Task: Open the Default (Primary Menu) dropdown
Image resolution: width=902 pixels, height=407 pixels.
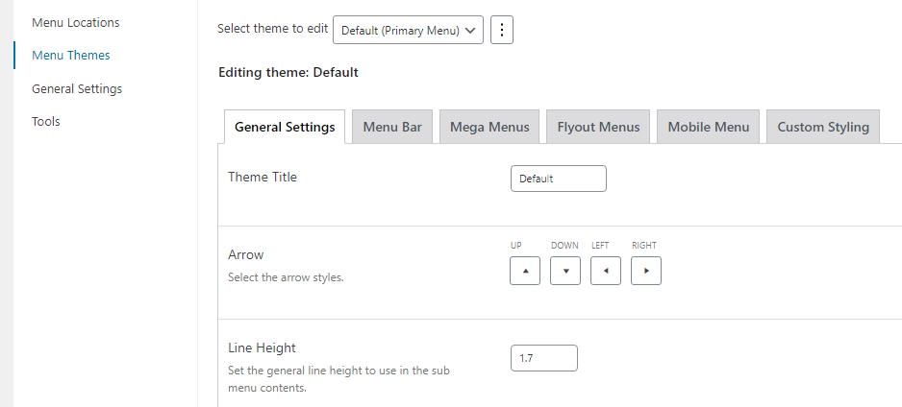Action: [408, 30]
